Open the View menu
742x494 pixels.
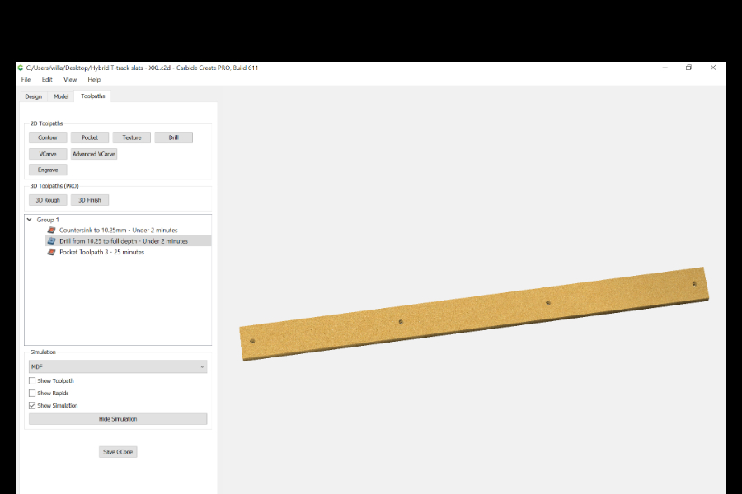point(70,79)
